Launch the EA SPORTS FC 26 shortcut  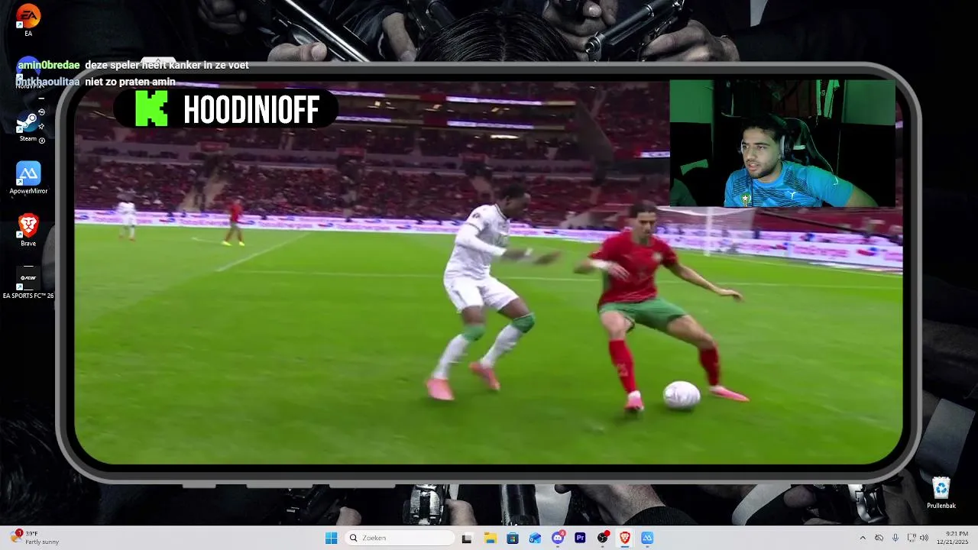[x=28, y=283]
